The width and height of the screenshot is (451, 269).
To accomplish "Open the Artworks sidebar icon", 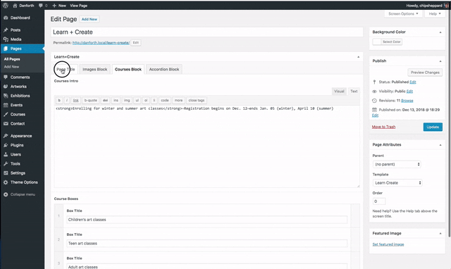I will (x=6, y=87).
